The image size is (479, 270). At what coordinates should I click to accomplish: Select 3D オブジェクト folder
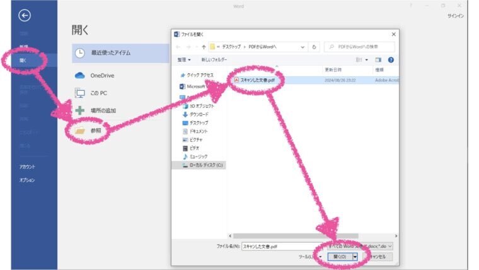coord(202,106)
